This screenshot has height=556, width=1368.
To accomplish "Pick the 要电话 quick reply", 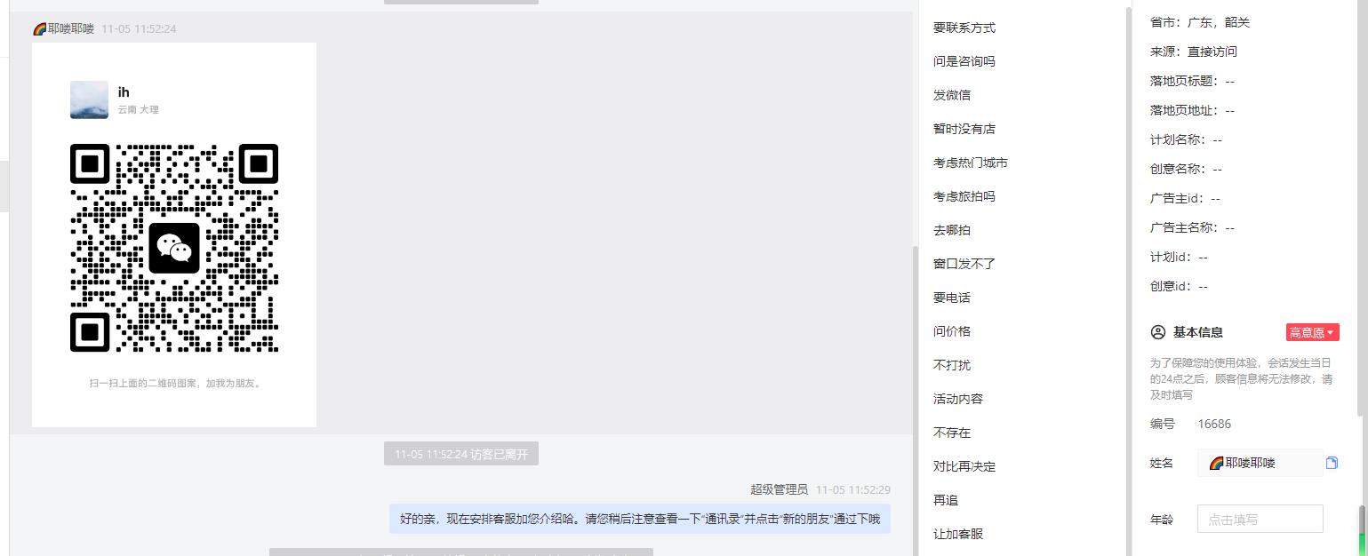I will coord(952,298).
